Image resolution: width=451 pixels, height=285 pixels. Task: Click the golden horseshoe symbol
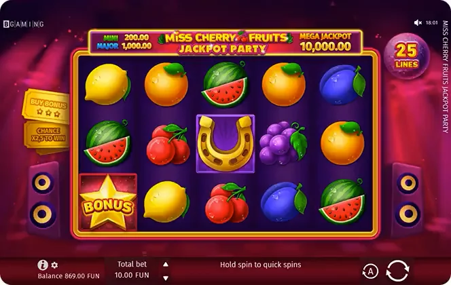225,144
